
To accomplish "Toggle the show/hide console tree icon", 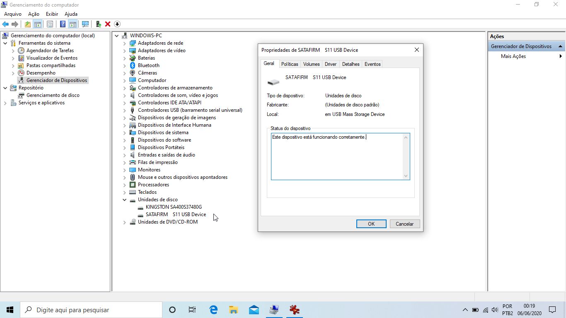I will tap(38, 24).
